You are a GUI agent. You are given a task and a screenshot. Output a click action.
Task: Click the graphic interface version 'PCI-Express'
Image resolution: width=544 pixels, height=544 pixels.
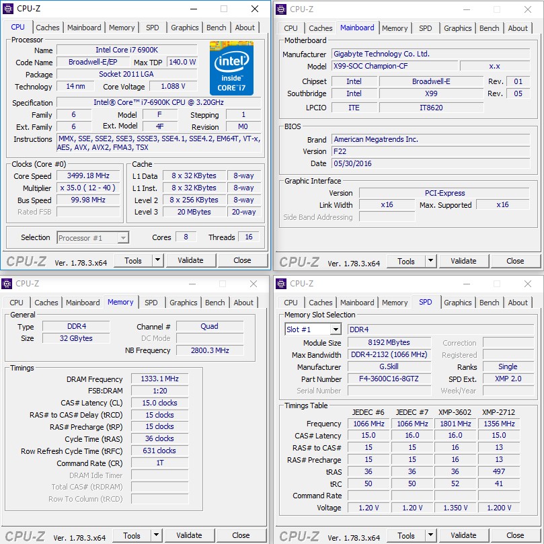click(x=444, y=193)
